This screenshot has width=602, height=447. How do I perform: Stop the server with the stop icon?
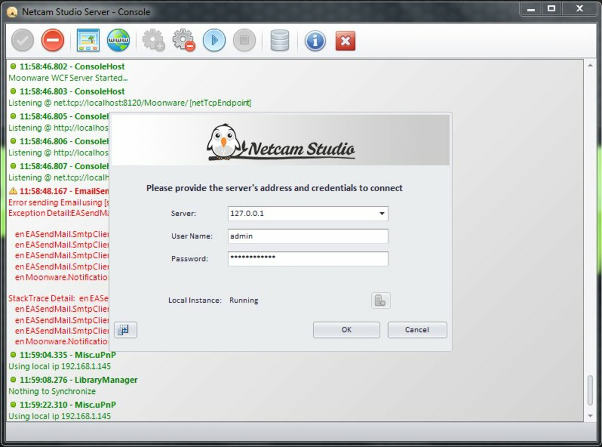(x=245, y=40)
